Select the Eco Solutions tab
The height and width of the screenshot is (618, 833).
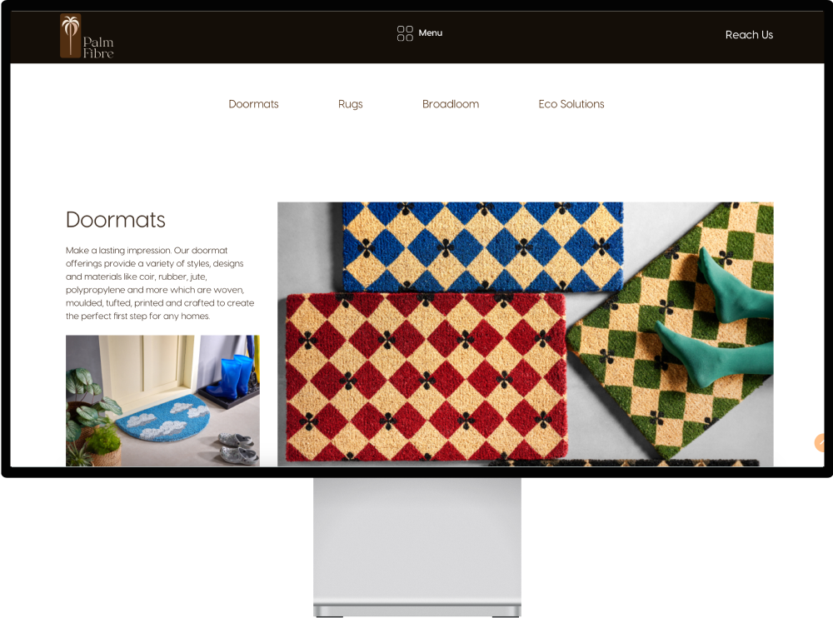pos(571,104)
